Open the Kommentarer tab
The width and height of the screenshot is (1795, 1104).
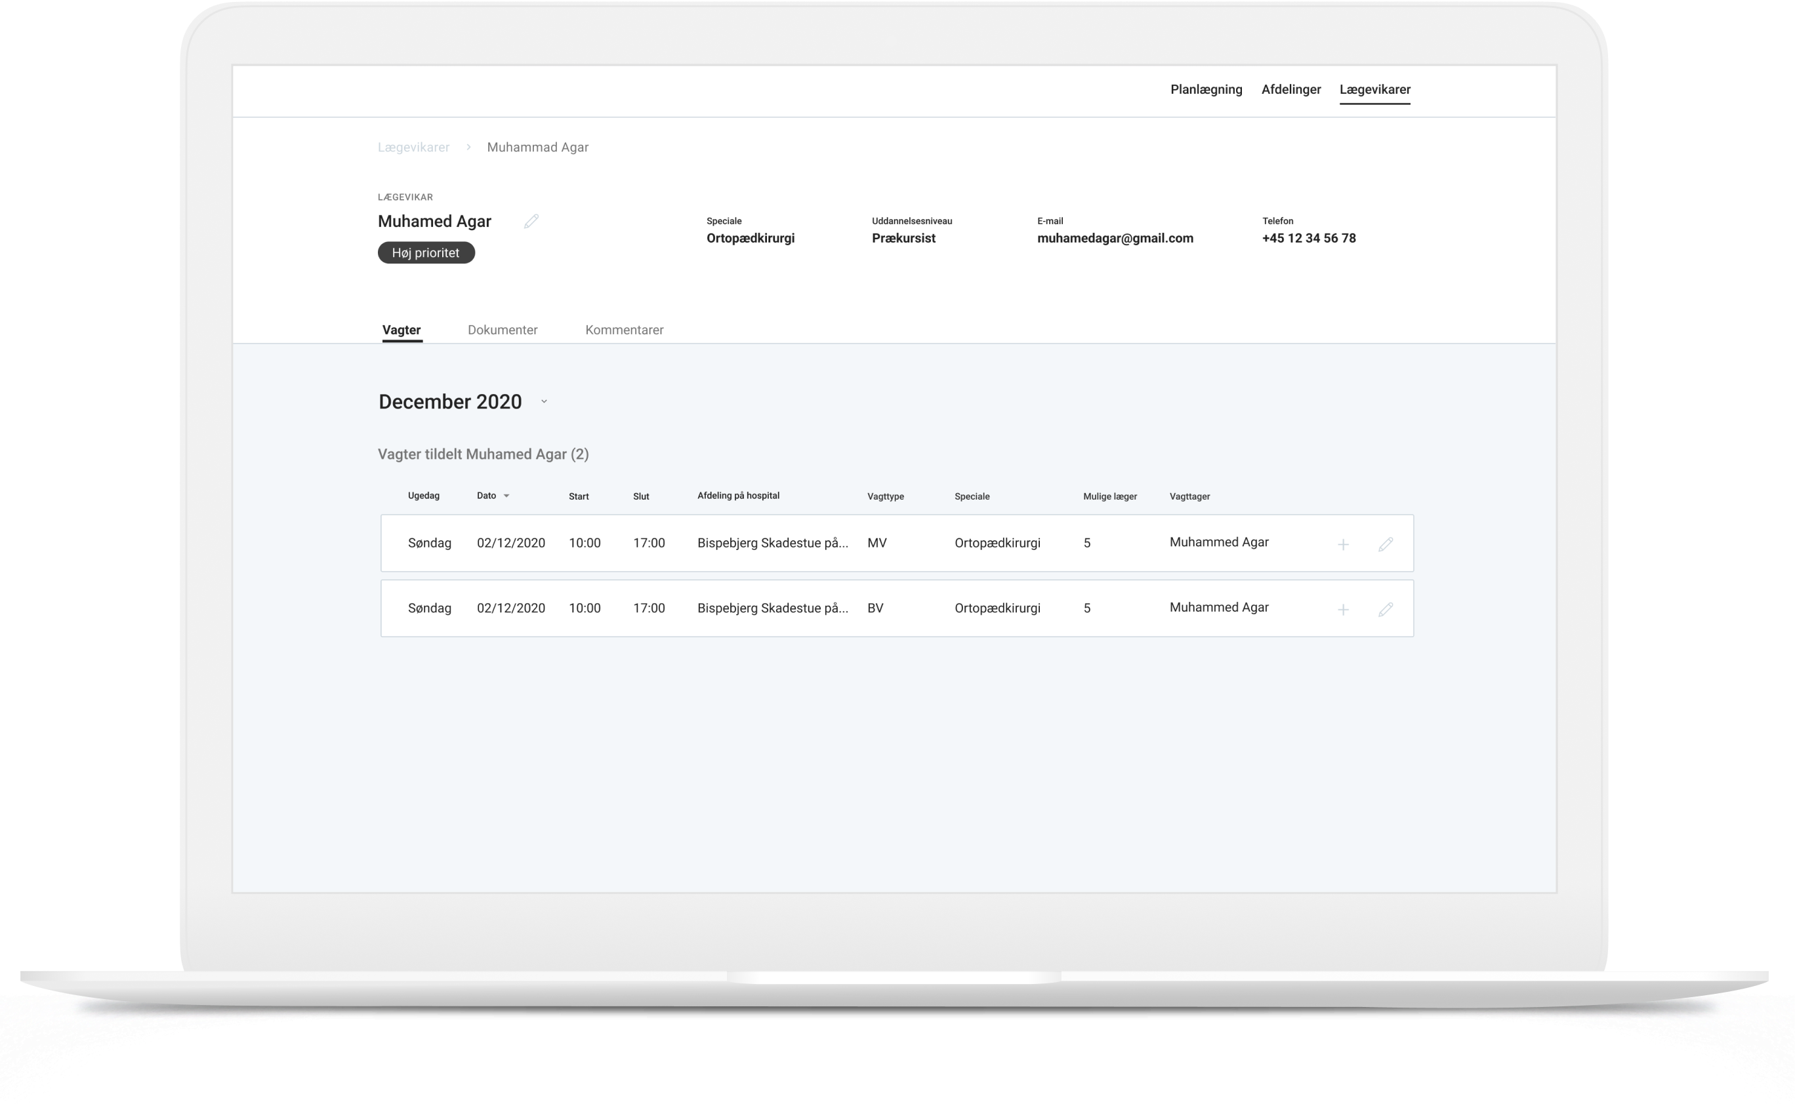pyautogui.click(x=624, y=330)
